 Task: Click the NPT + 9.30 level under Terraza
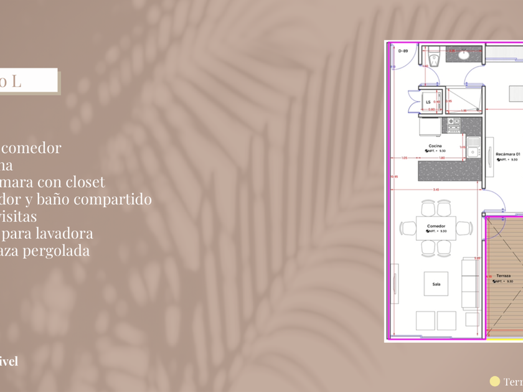tap(503, 281)
